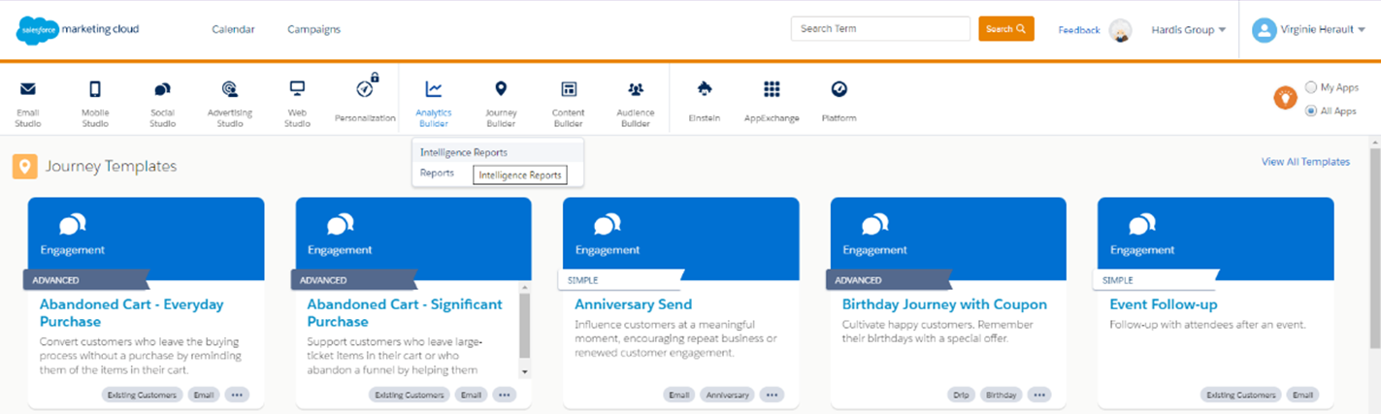Select Intelligence Reports menu item
Viewport: 1381px width, 414px height.
pyautogui.click(x=498, y=152)
